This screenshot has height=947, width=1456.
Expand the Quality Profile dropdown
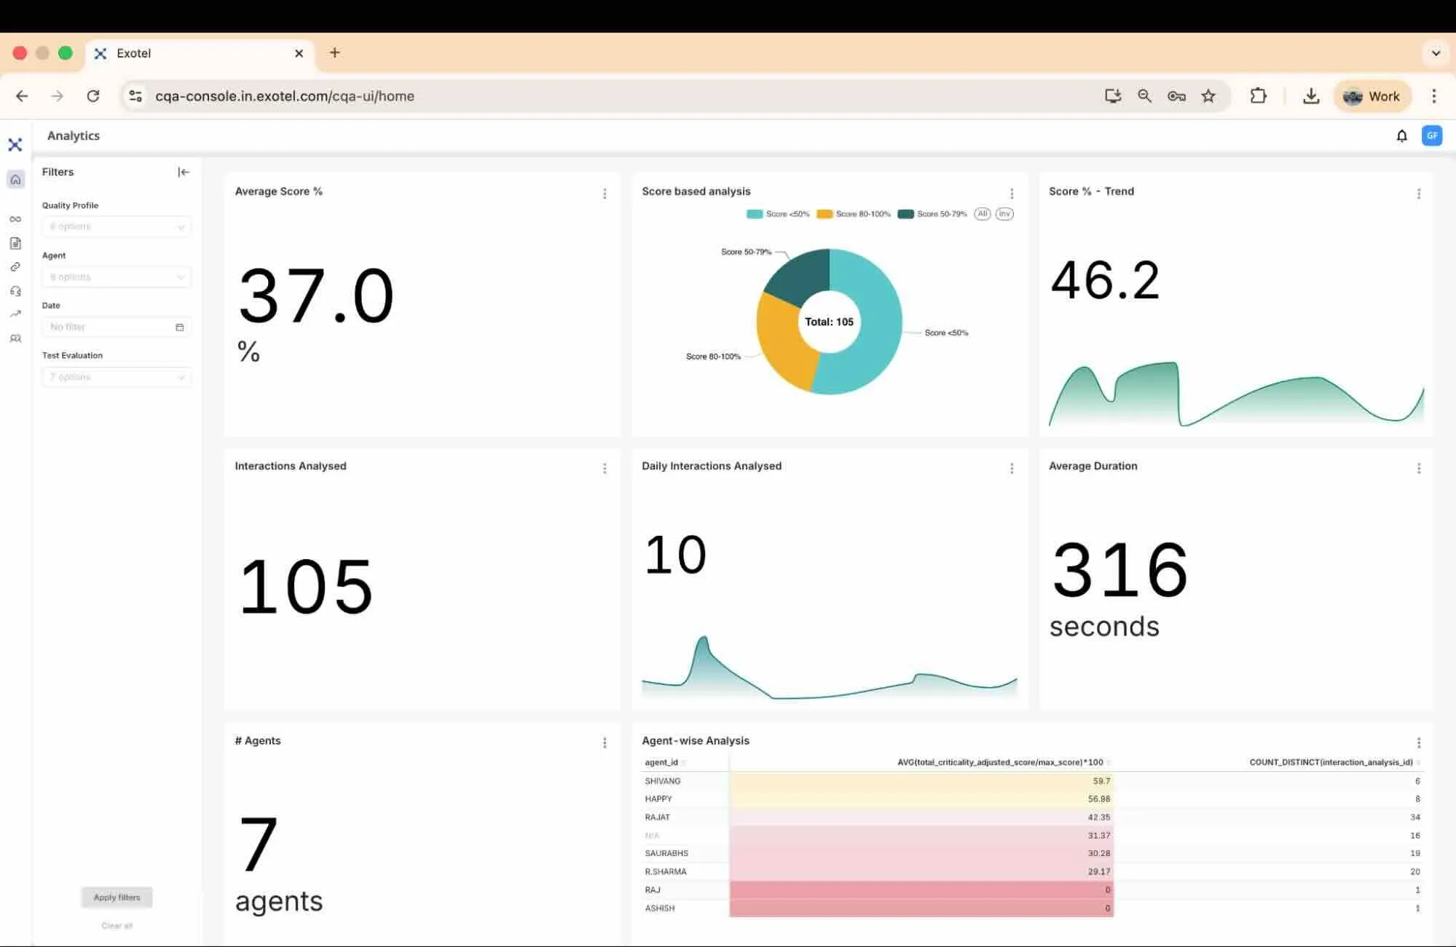coord(117,226)
